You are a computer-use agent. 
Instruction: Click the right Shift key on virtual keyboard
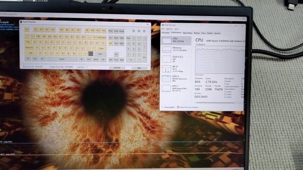(x=100, y=54)
